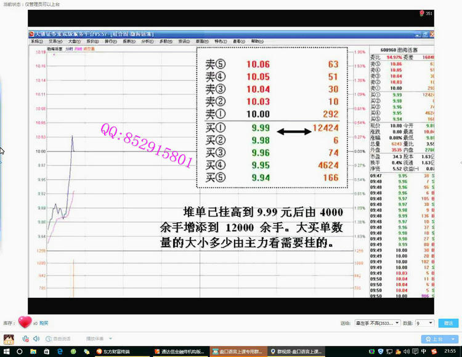
Task: Open the 系统 menu in trading software
Action: click(x=36, y=42)
